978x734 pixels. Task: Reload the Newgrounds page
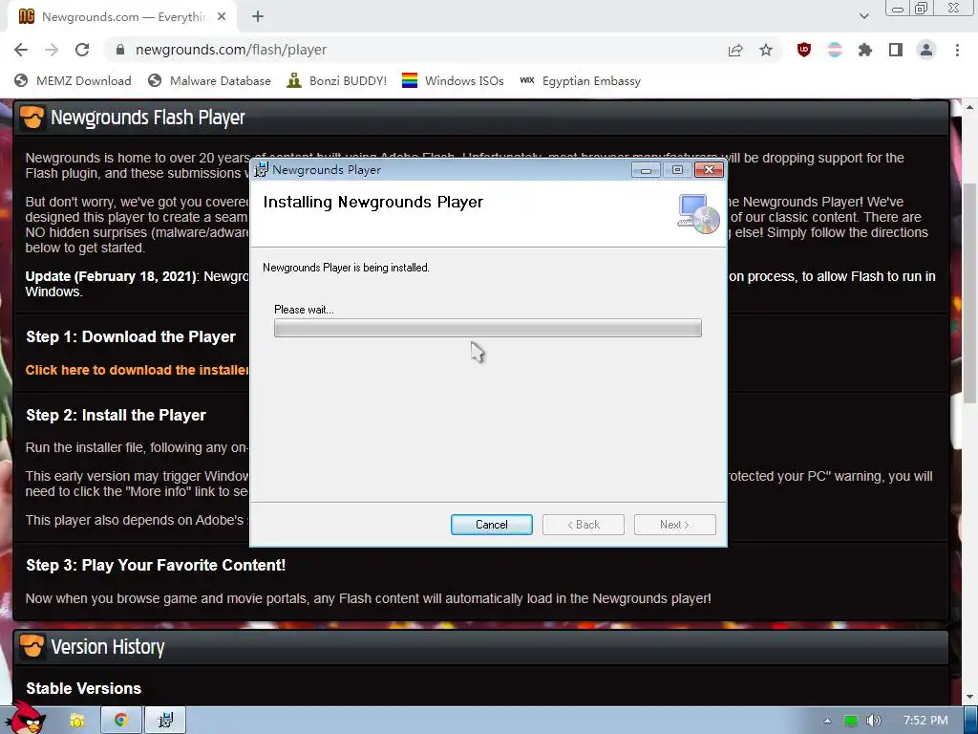(82, 50)
